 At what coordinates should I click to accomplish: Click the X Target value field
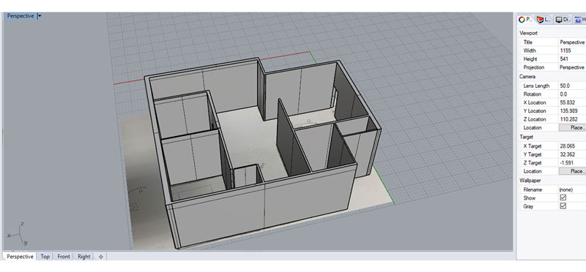(572, 146)
